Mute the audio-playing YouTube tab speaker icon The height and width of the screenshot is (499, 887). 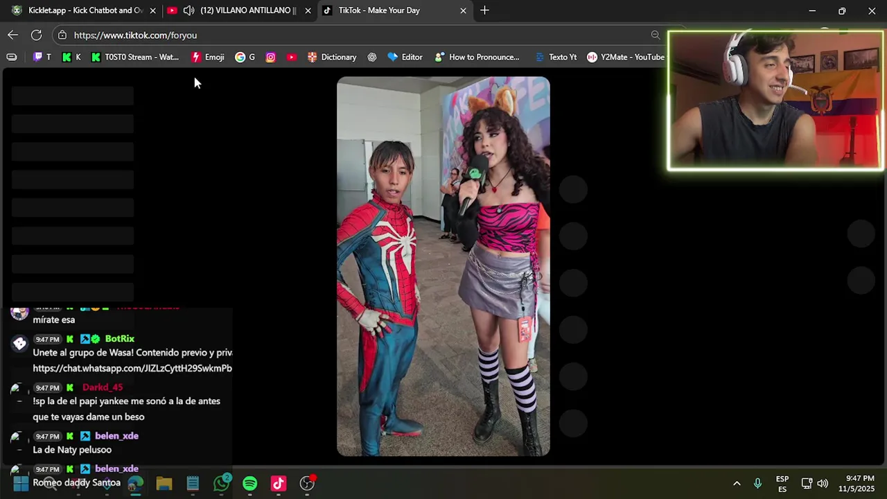pyautogui.click(x=188, y=10)
